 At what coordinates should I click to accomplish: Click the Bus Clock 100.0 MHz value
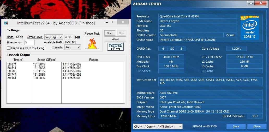pyautogui.click(x=171, y=66)
